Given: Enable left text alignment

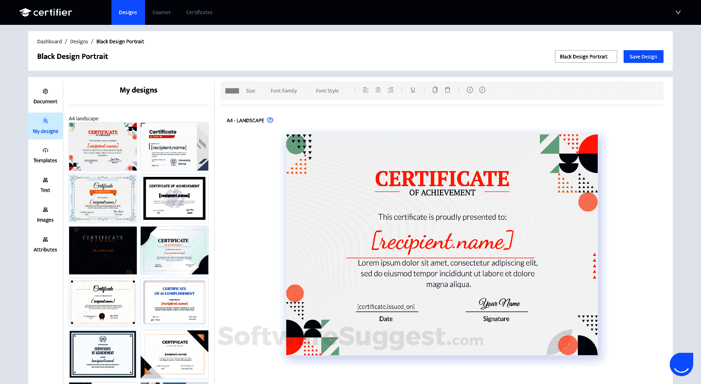Looking at the screenshot, I should (366, 90).
